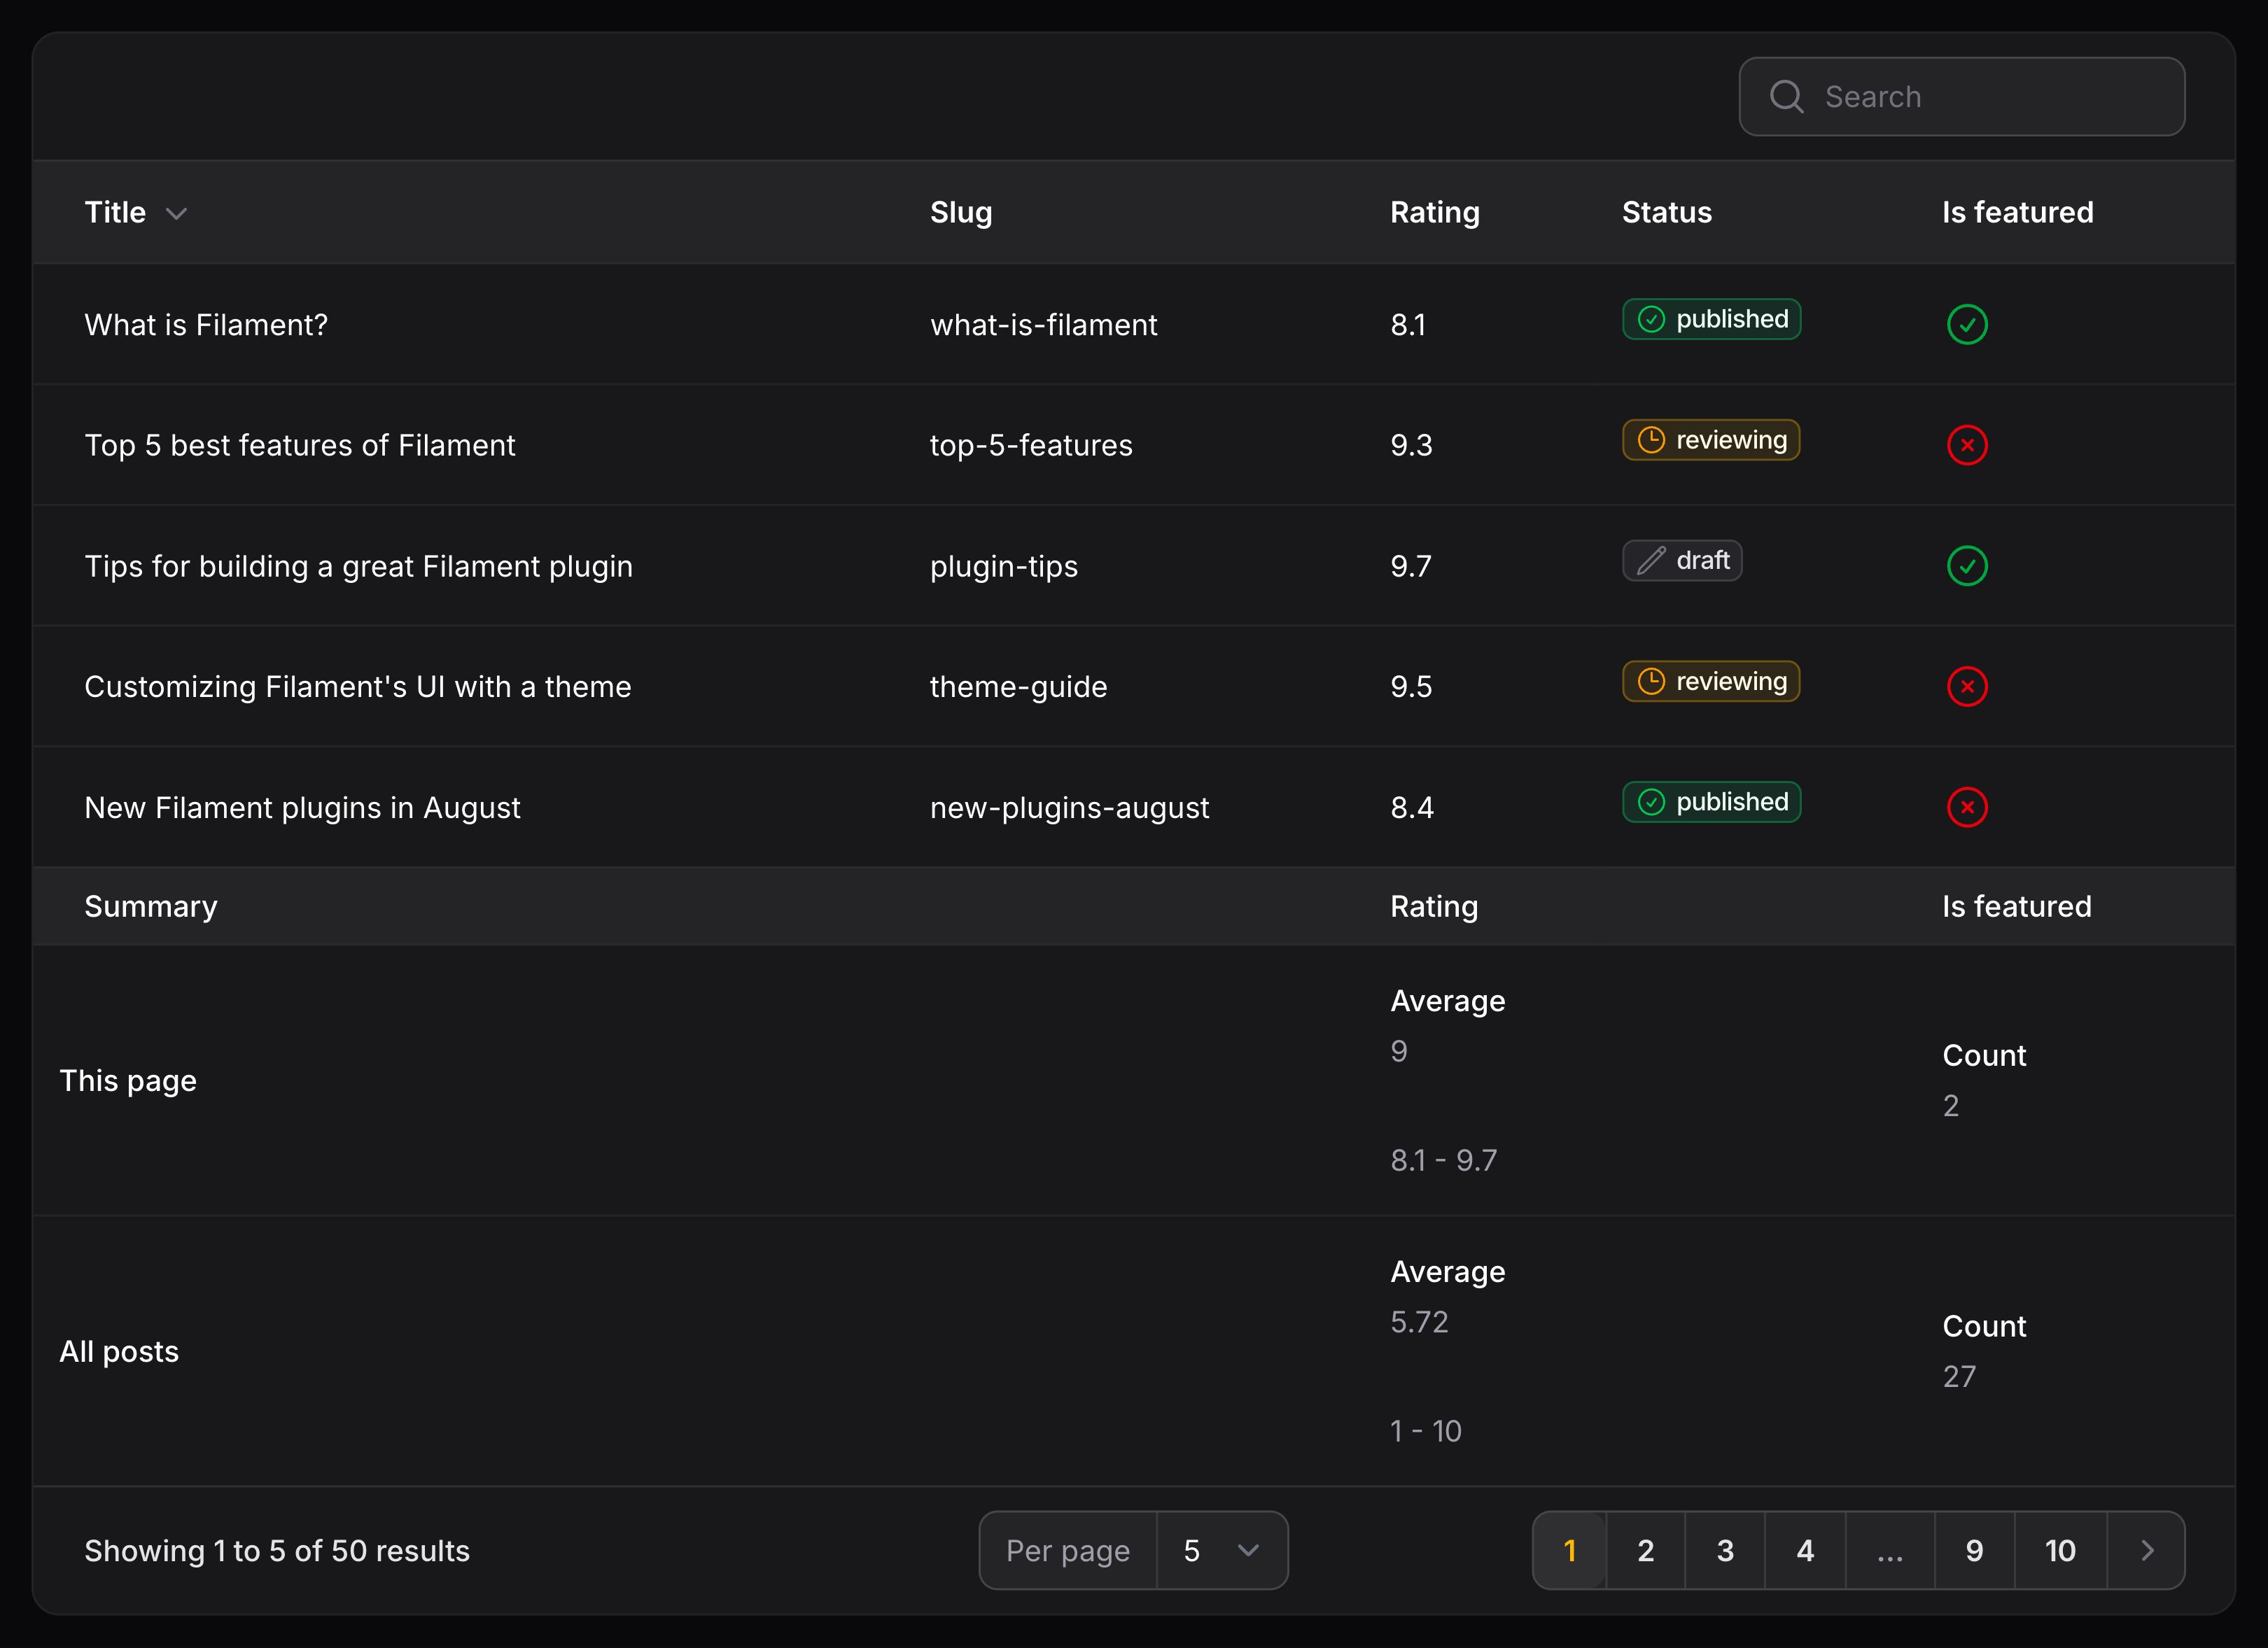Click the green featured checkmark for What is Filament?

pos(1966,324)
